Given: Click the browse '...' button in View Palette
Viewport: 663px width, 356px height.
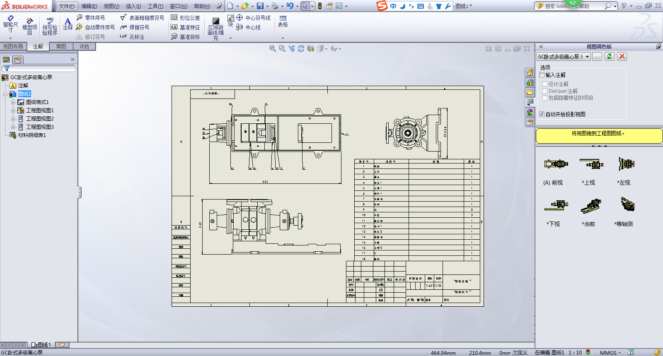Looking at the screenshot, I should tap(597, 57).
